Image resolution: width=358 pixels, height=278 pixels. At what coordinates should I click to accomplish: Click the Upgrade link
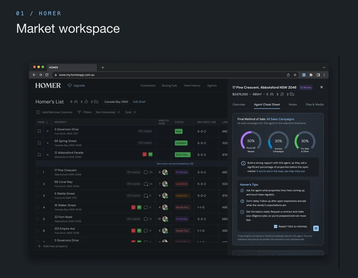pyautogui.click(x=76, y=86)
